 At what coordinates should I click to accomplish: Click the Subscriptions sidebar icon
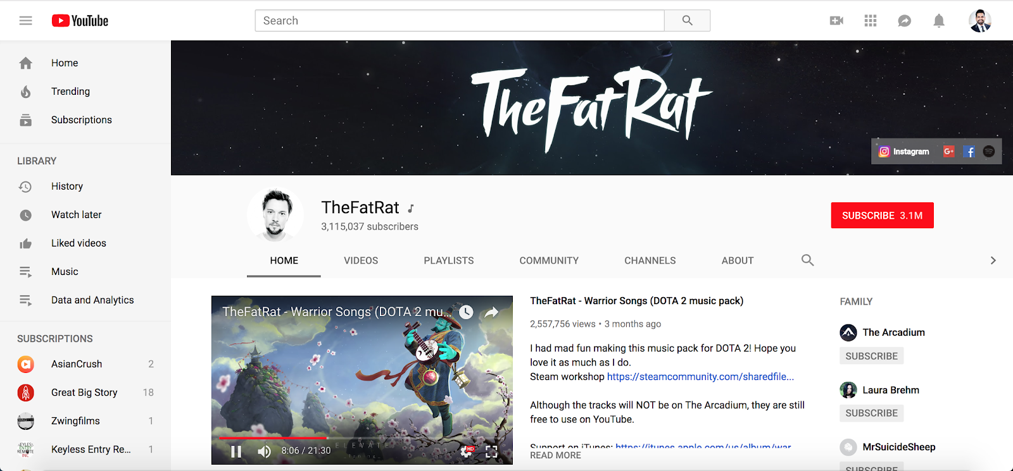[25, 120]
